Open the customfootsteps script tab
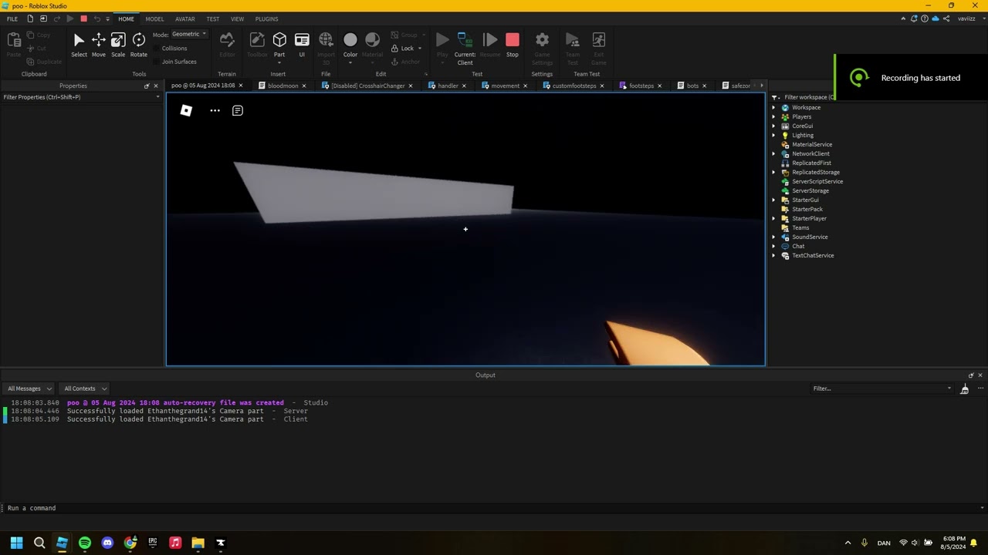Viewport: 988px width, 555px height. click(x=574, y=86)
